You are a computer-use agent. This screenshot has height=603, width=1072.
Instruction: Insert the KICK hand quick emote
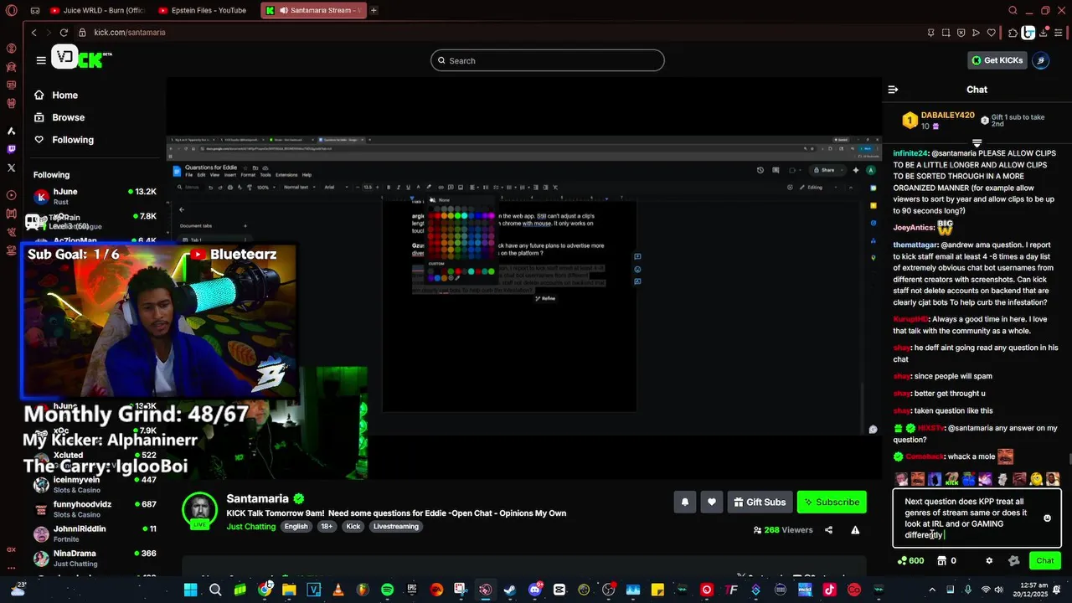point(951,479)
